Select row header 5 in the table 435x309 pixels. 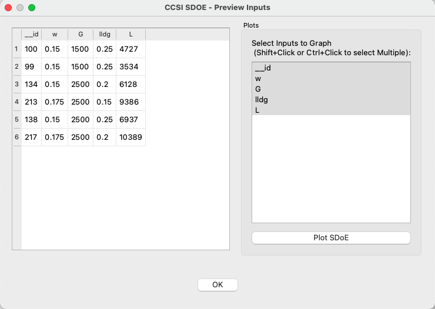pyautogui.click(x=16, y=119)
